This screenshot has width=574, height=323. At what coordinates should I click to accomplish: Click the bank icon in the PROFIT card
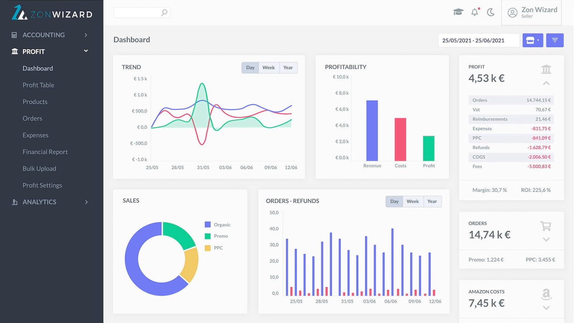coord(546,69)
